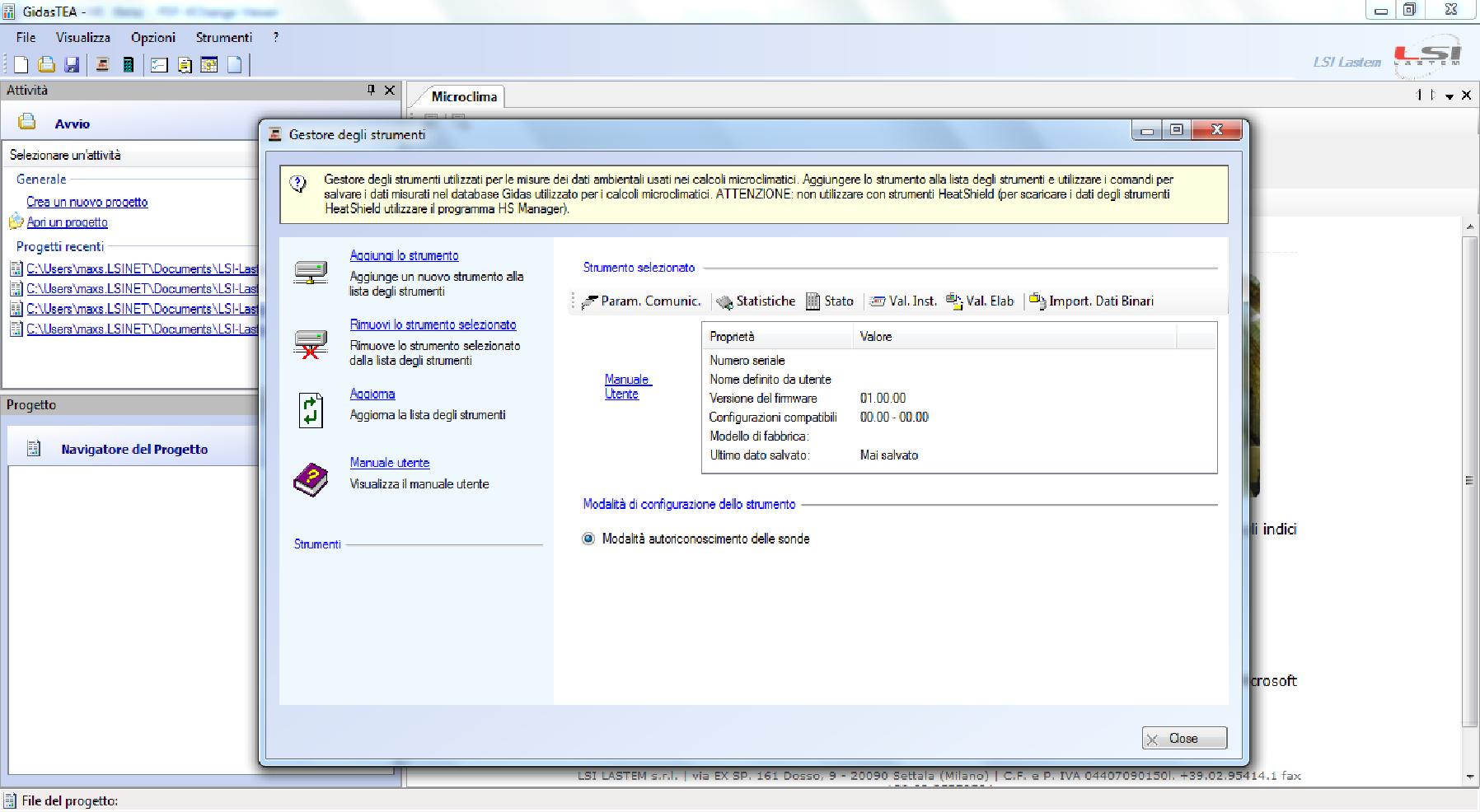The image size is (1480, 812).
Task: Click the light blue page toolbar icon
Action: pos(235,65)
